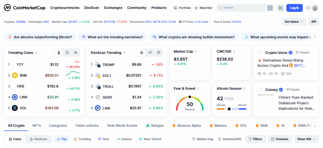Select the sprout new-pairs toggle in DexScan Trending
Image resolution: width=323 pixels, height=148 pixels.
coord(150,52)
